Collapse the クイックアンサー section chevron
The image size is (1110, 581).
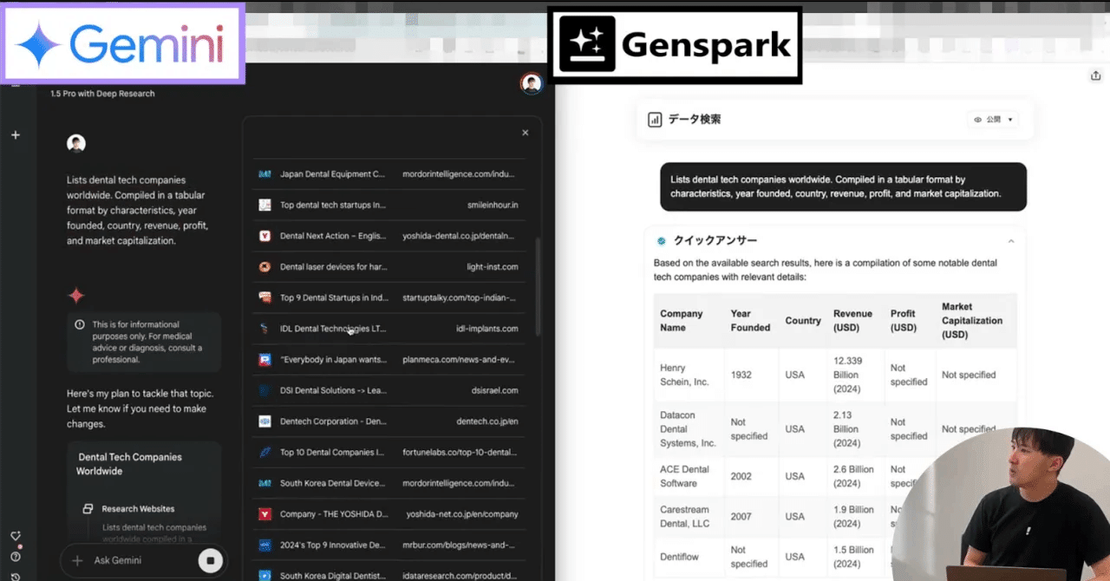[1010, 240]
